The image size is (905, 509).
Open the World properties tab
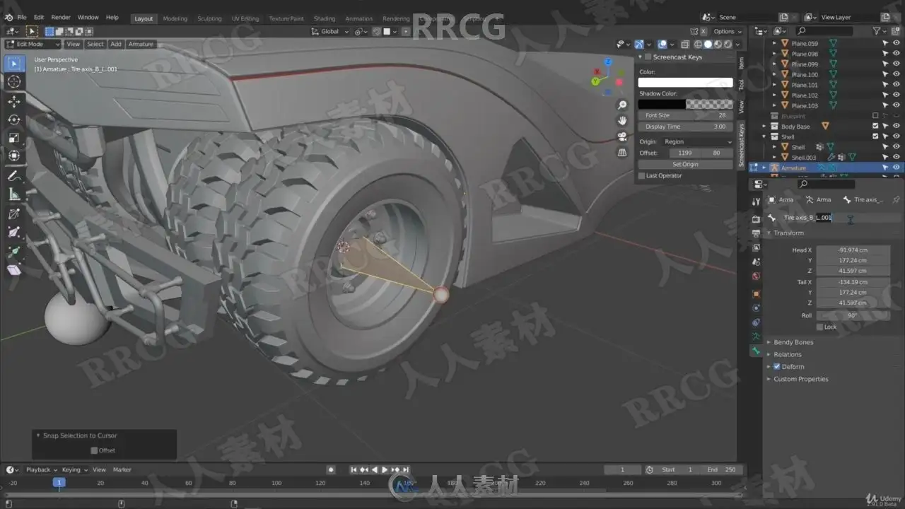point(756,276)
